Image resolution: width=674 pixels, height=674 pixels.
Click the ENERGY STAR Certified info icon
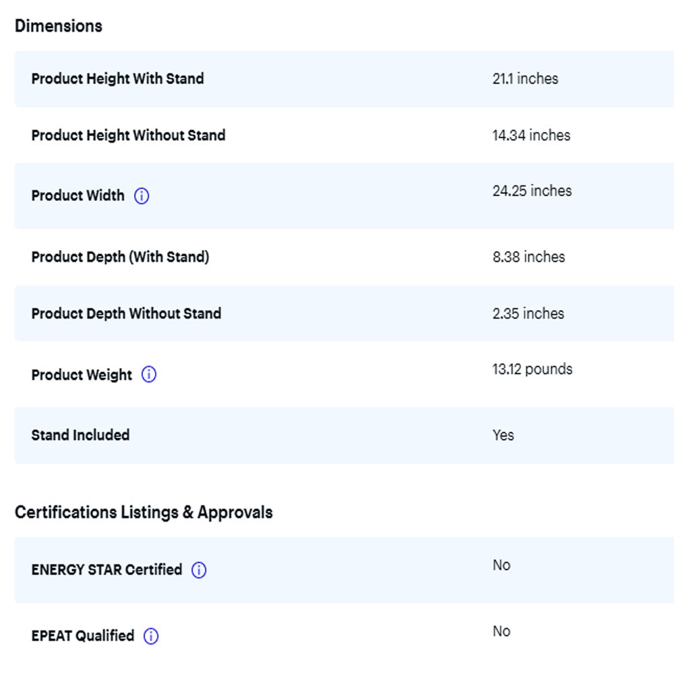click(199, 570)
